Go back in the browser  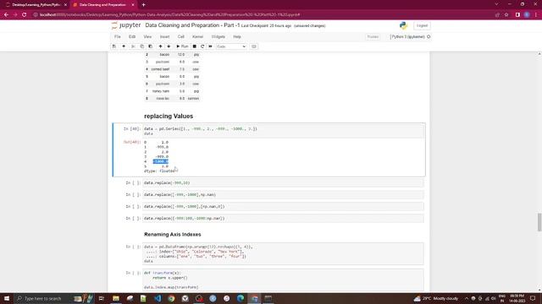[6, 15]
